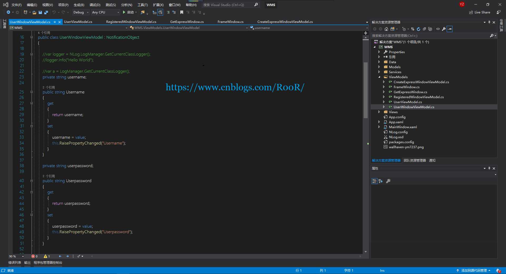Switch to UserViewModel.cs tab
This screenshot has width=506, height=274.
78,22
